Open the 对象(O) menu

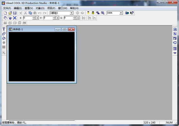click(40, 8)
